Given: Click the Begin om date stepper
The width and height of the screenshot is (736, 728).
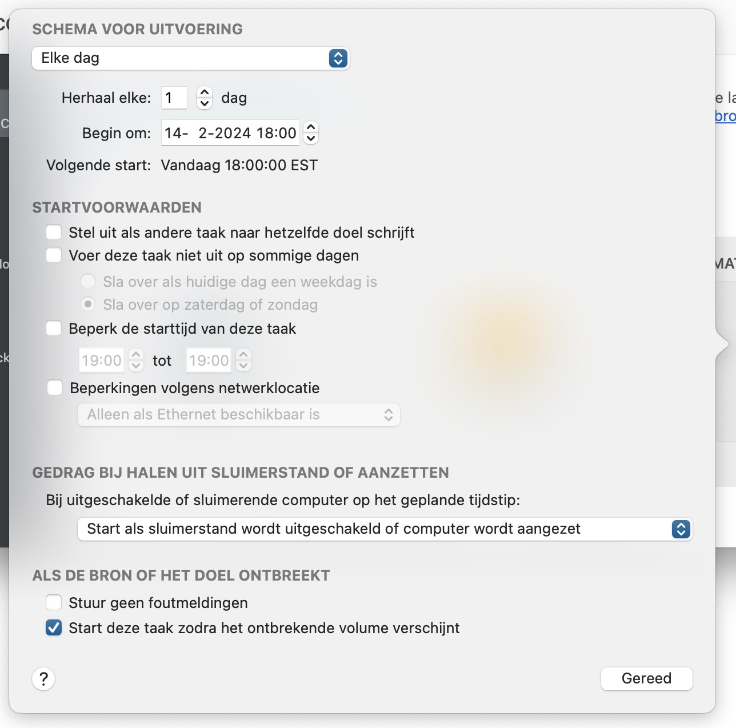Looking at the screenshot, I should click(311, 133).
